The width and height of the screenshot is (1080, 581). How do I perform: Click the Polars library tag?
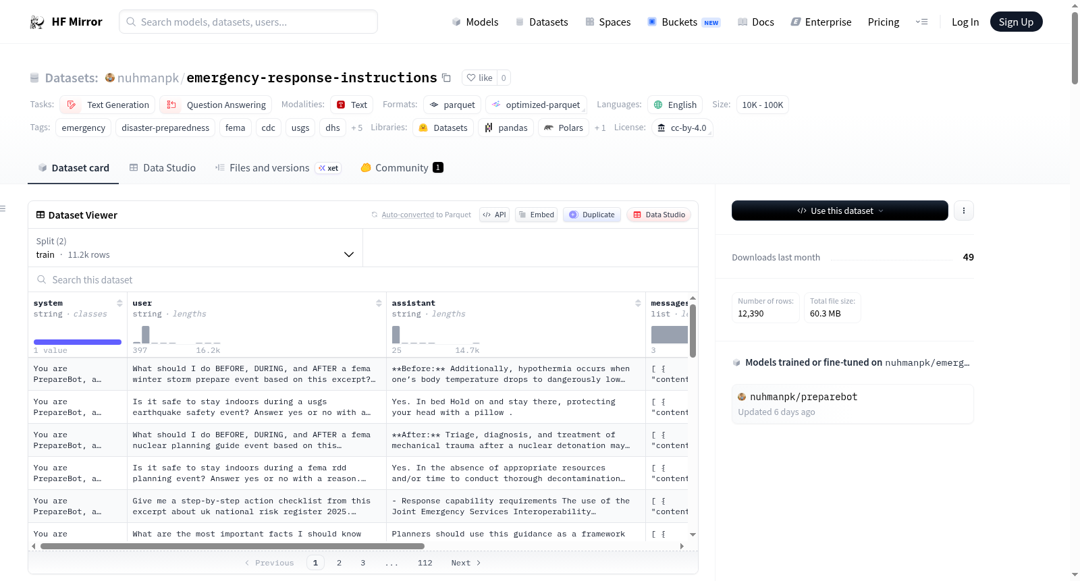tap(564, 128)
